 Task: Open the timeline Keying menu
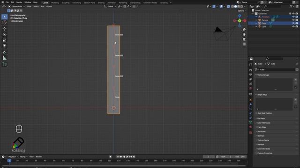[x=23, y=157]
